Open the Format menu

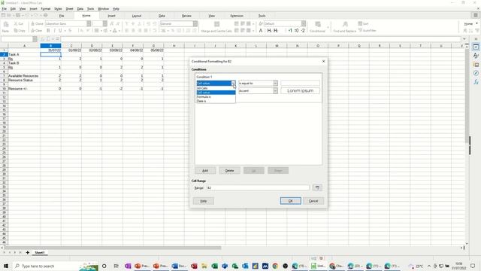click(45, 9)
